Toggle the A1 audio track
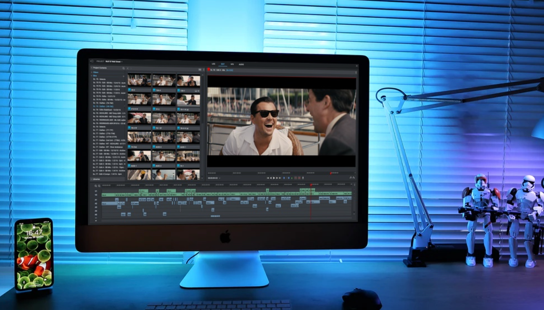Image resolution: width=544 pixels, height=310 pixels. (x=96, y=200)
